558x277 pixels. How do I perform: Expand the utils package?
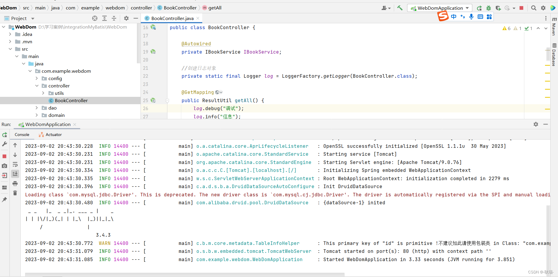click(43, 93)
